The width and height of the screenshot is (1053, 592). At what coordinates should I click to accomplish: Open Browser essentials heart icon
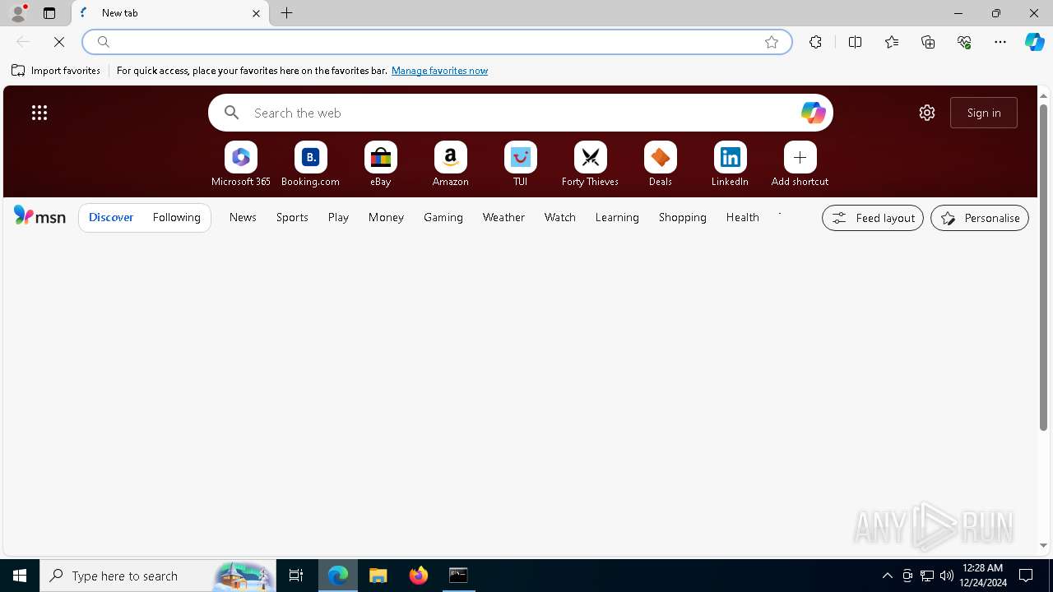964,42
